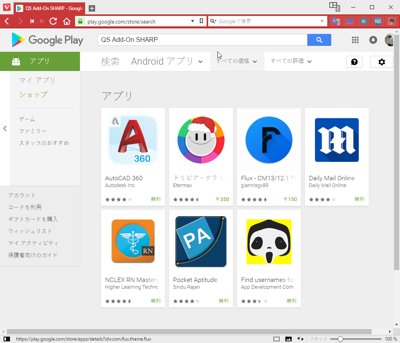Click the giannisgx89 developer link

pos(255,185)
